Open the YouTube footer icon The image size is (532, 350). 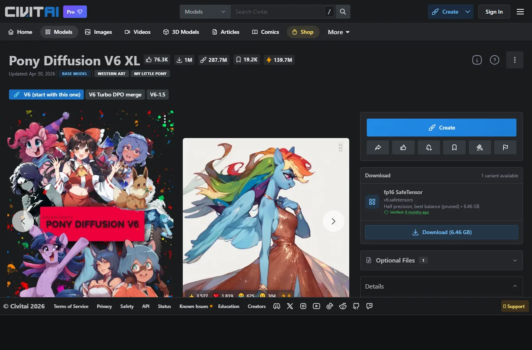coord(316,306)
